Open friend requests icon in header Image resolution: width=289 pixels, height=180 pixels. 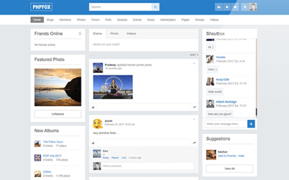point(219,7)
